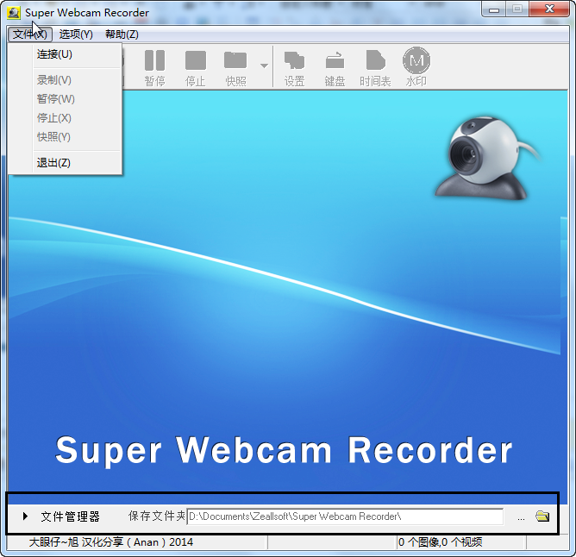Image resolution: width=576 pixels, height=557 pixels.
Task: Choose 快照(Y) from the file menu
Action: coord(65,137)
